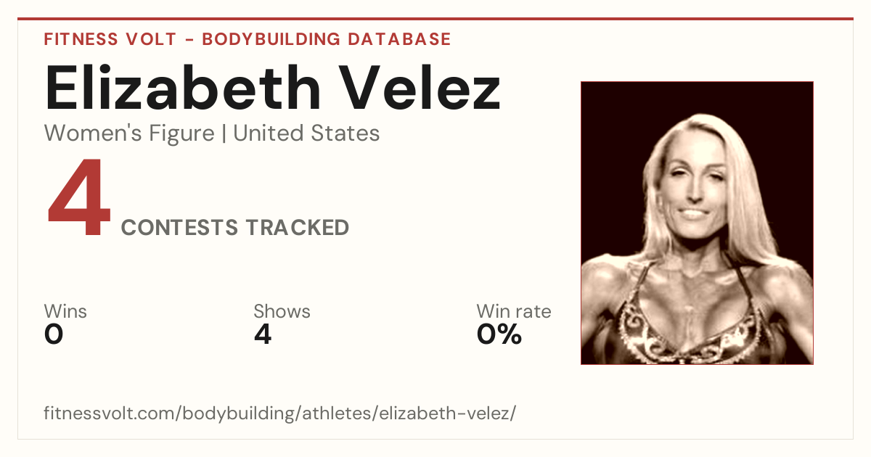The height and width of the screenshot is (457, 871).
Task: Click the Shows value 4
Action: point(263,335)
